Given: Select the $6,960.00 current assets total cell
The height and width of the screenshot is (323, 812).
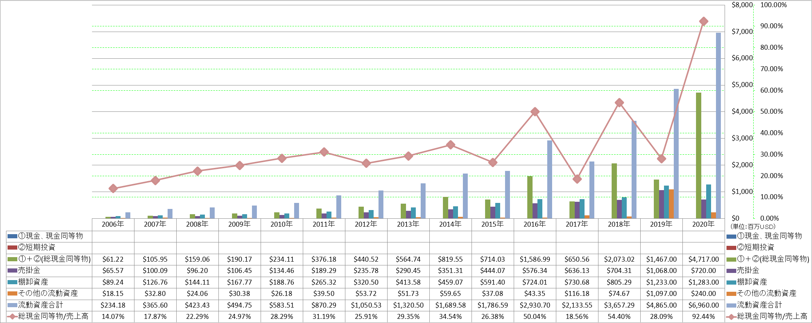Looking at the screenshot, I should coord(704,305).
